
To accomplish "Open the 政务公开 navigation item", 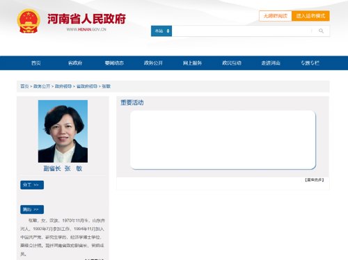I will [x=153, y=63].
